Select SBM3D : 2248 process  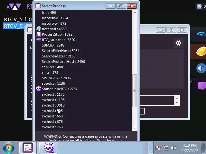tap(53, 45)
